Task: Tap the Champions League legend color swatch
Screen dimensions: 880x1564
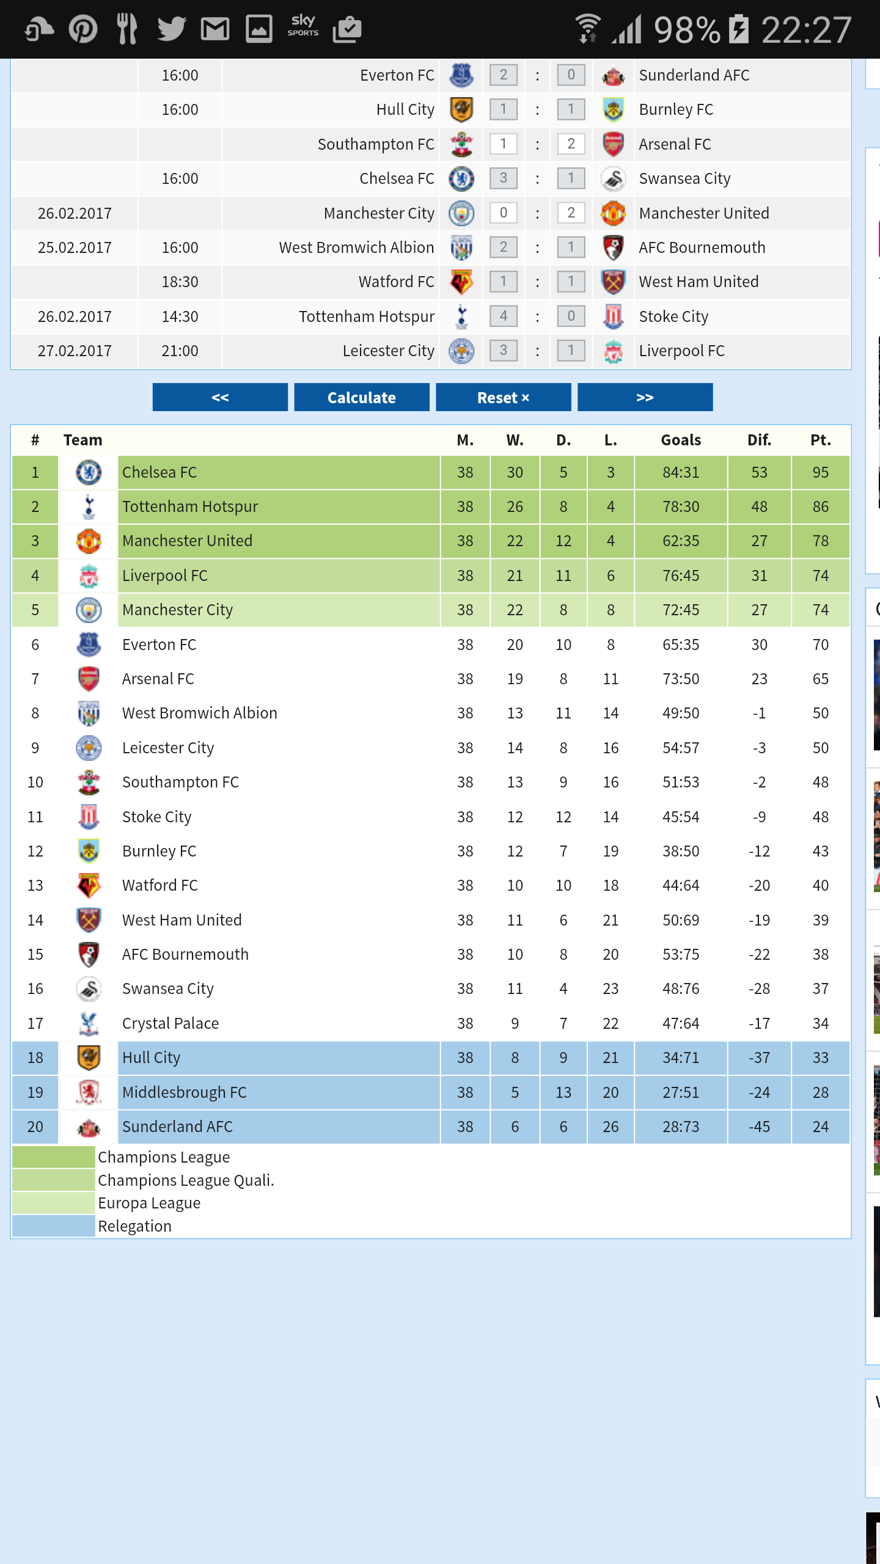Action: click(x=54, y=1157)
